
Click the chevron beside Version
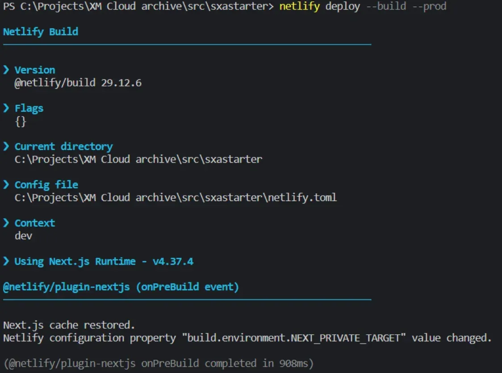tap(6, 70)
